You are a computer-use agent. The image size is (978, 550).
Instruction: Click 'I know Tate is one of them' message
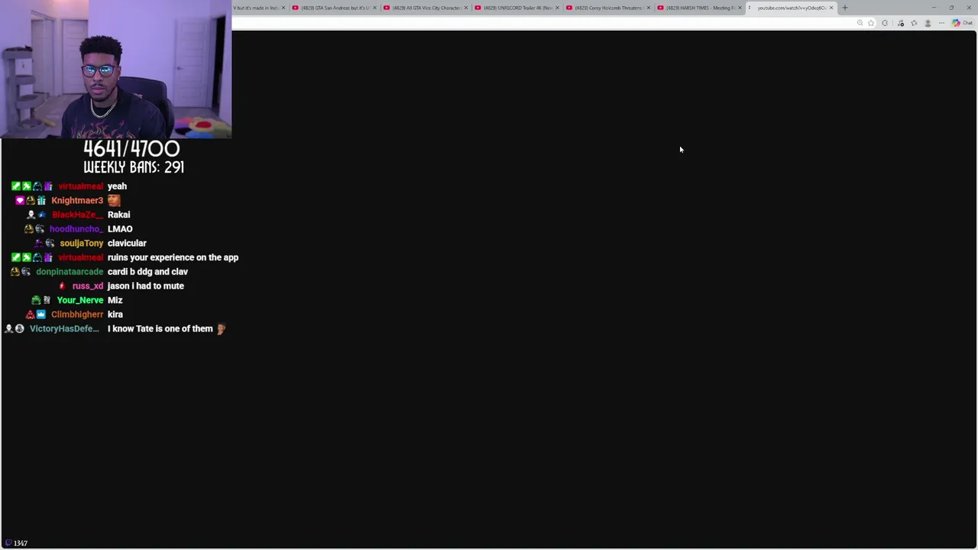(x=160, y=328)
